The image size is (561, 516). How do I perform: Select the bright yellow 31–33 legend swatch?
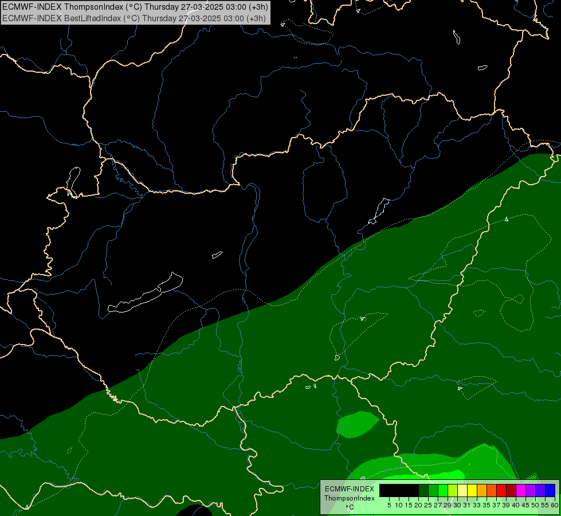472,490
